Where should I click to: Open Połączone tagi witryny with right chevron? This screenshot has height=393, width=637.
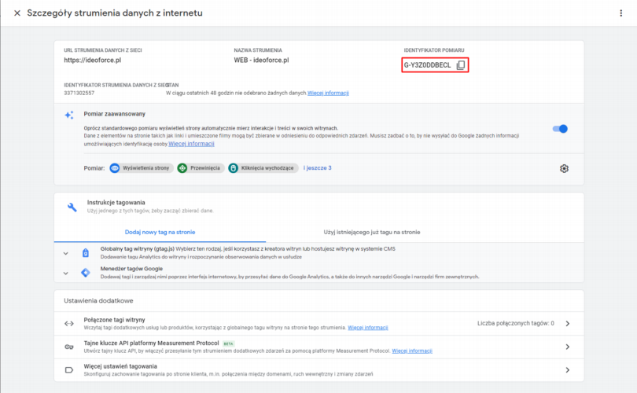pos(567,323)
